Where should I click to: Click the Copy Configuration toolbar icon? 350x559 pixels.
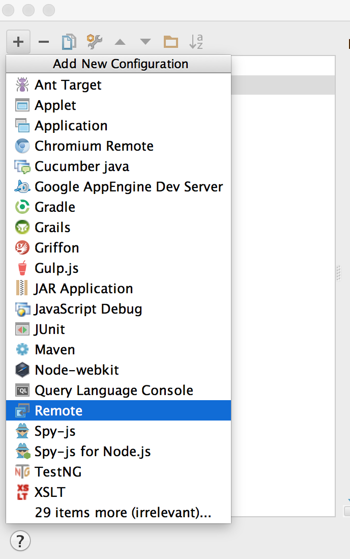(x=69, y=42)
